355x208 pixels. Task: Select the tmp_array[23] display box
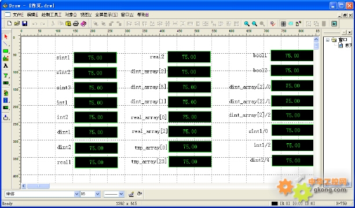[190, 161]
